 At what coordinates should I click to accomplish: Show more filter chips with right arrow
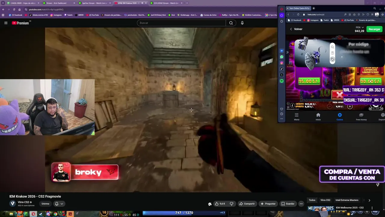coord(369,200)
